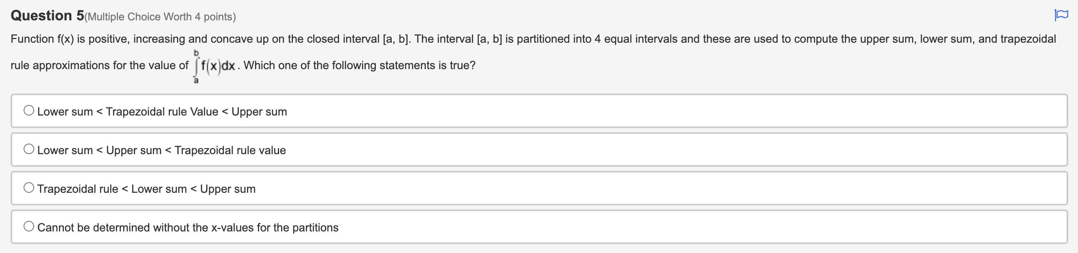This screenshot has width=1078, height=253.
Task: Click the flag icon near top right
Action: click(1061, 14)
